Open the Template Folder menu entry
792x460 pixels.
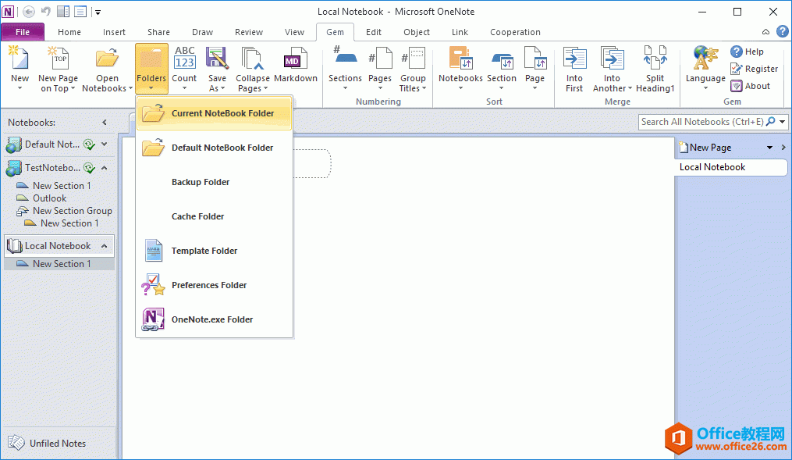pos(204,251)
